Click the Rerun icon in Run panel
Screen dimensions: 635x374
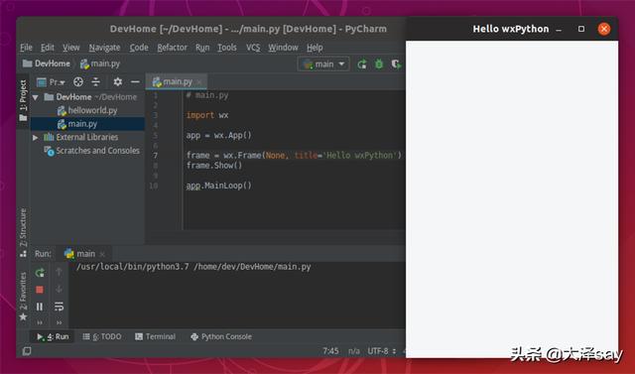pos(40,273)
